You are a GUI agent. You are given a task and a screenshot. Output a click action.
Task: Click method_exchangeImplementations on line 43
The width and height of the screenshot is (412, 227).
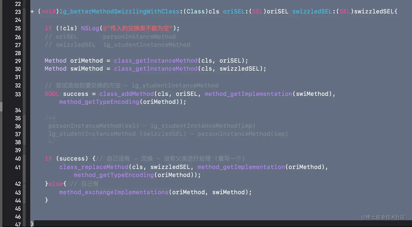114,192
